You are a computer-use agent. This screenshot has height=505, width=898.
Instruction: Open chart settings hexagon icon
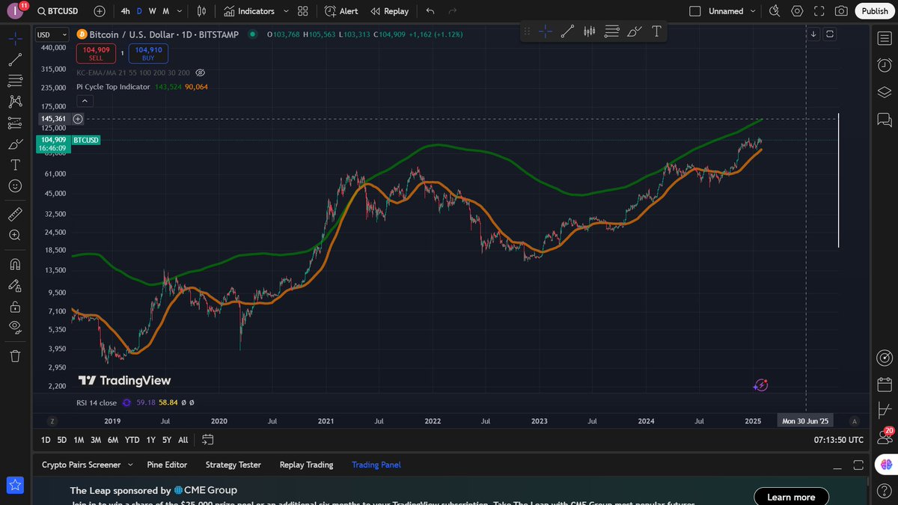[x=797, y=11]
